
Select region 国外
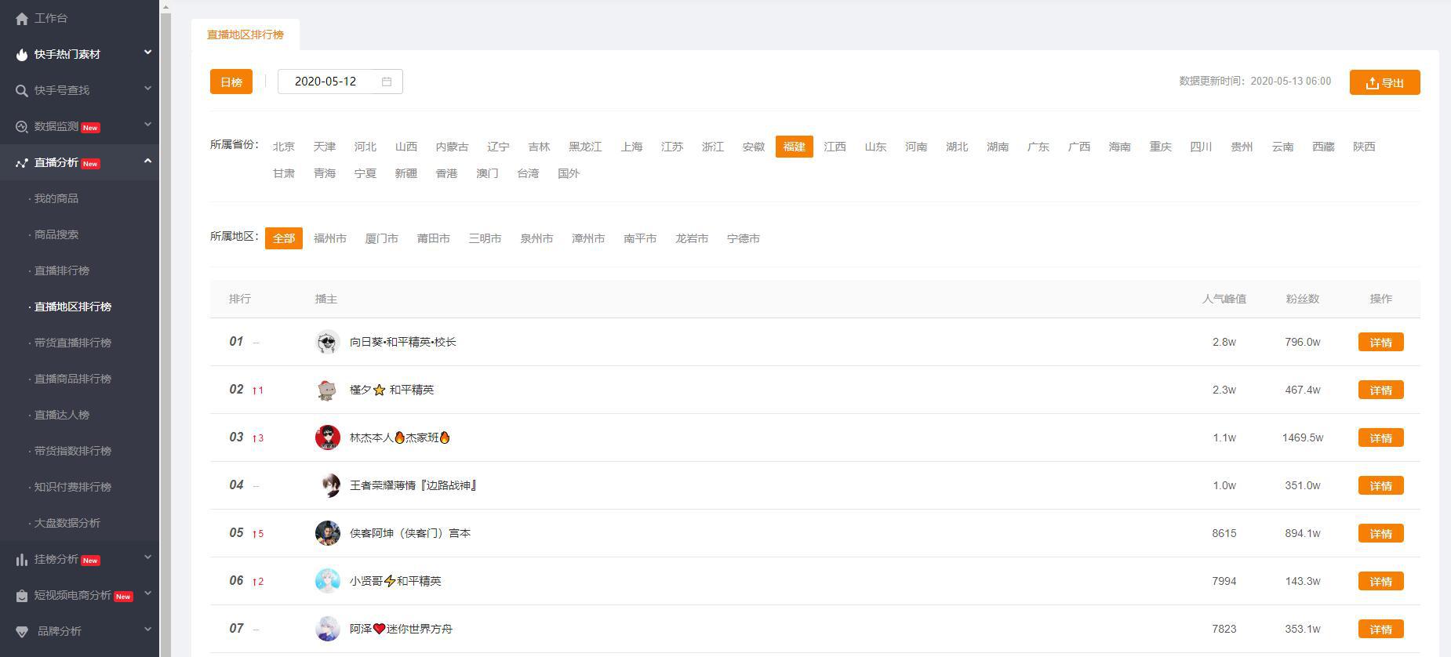[569, 173]
